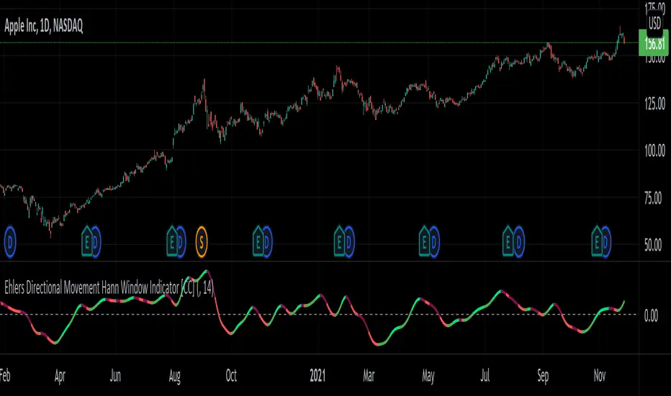Click the 2021 label on time axis
Image resolution: width=671 pixels, height=396 pixels.
318,375
